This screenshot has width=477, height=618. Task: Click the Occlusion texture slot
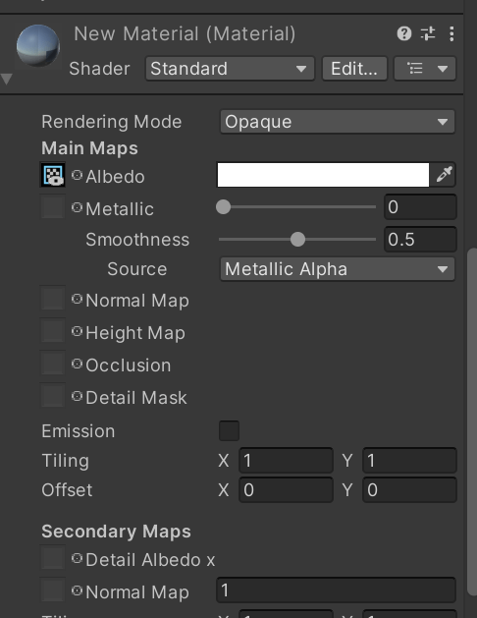pyautogui.click(x=53, y=363)
